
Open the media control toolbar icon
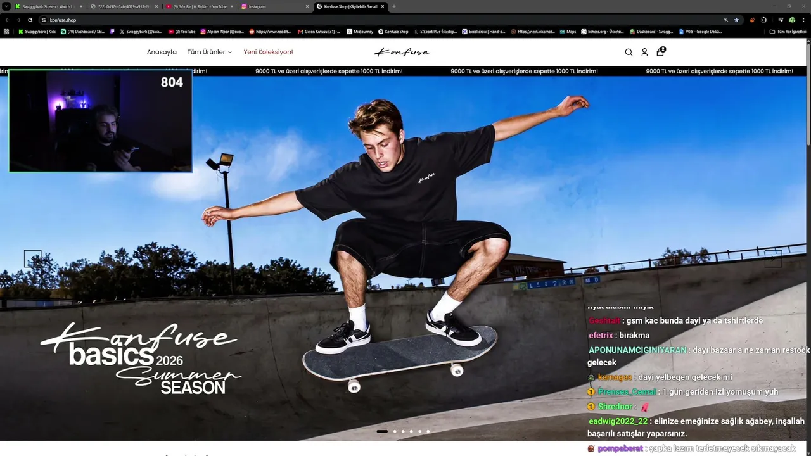click(x=781, y=20)
